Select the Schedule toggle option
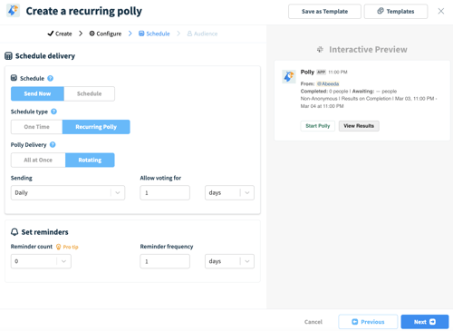The height and width of the screenshot is (331, 453). click(89, 93)
